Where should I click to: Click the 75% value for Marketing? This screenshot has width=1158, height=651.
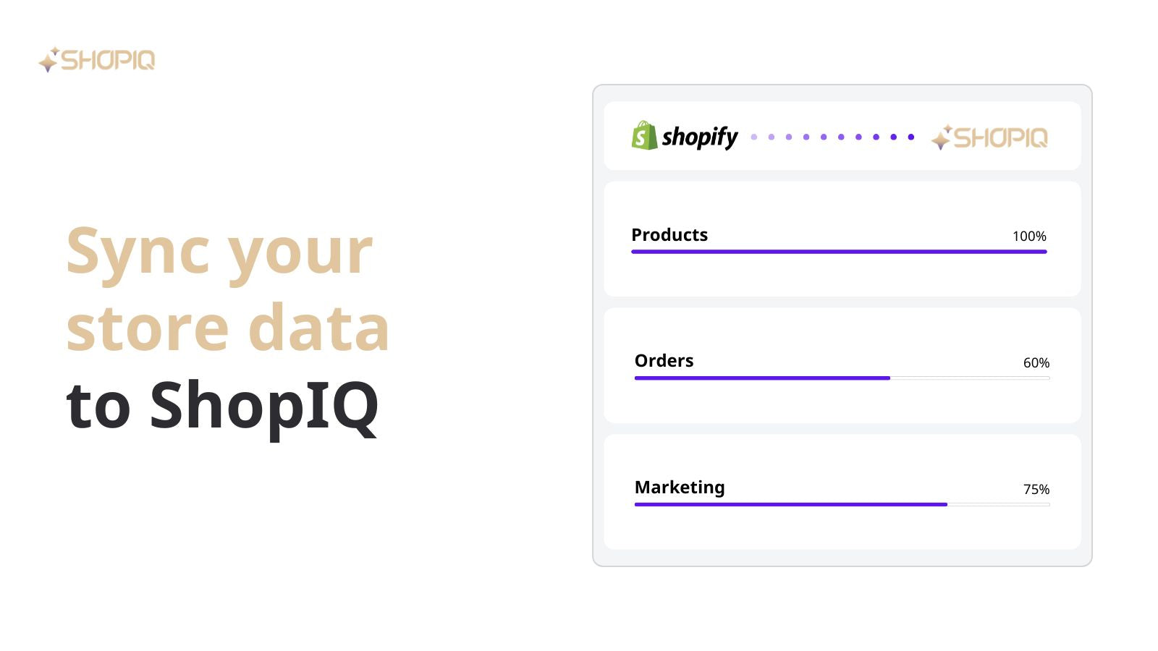click(x=1036, y=490)
